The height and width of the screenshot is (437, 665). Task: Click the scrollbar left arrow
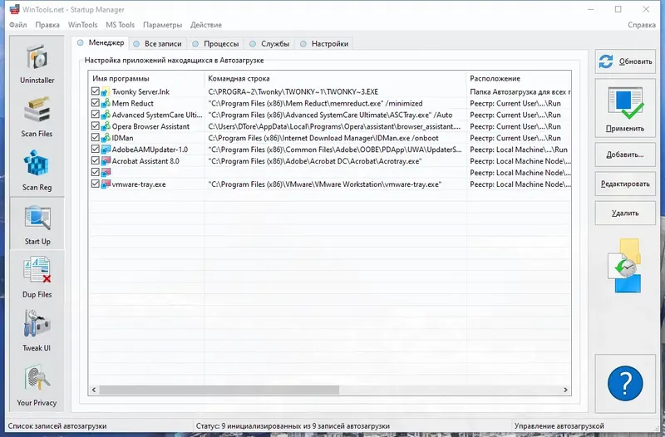94,390
